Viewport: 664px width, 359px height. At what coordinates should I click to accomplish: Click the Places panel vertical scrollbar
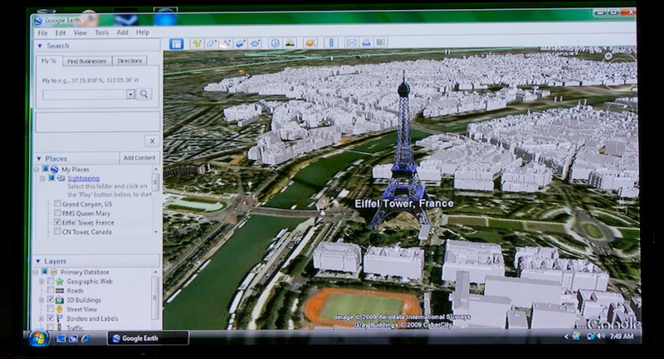155,182
